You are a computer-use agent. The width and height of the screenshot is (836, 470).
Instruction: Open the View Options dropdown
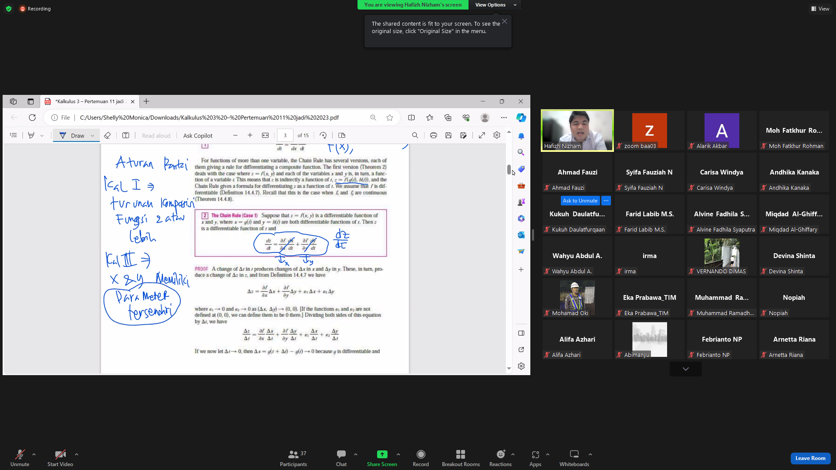coord(496,5)
